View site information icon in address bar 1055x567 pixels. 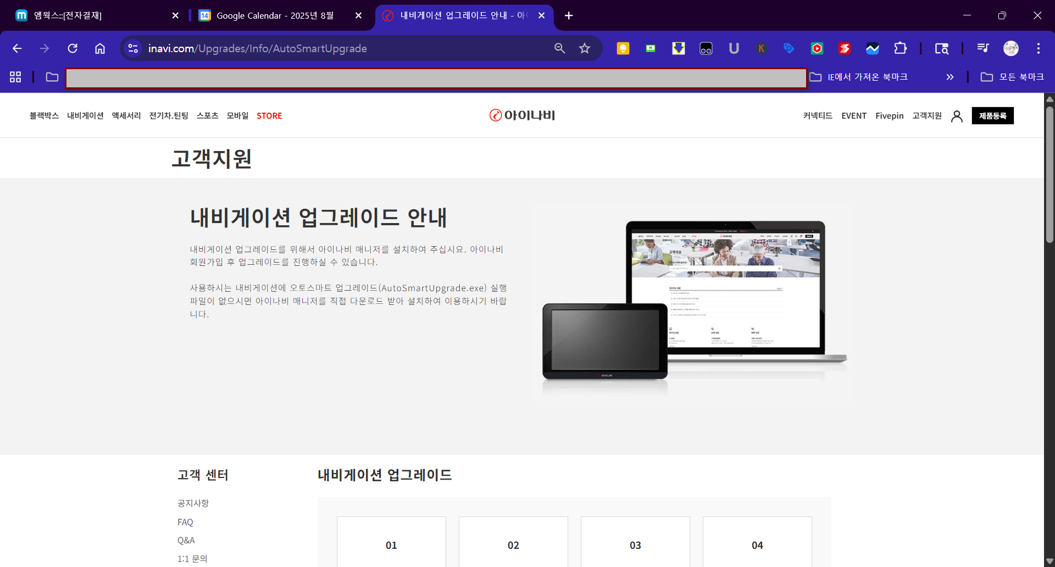pos(133,48)
